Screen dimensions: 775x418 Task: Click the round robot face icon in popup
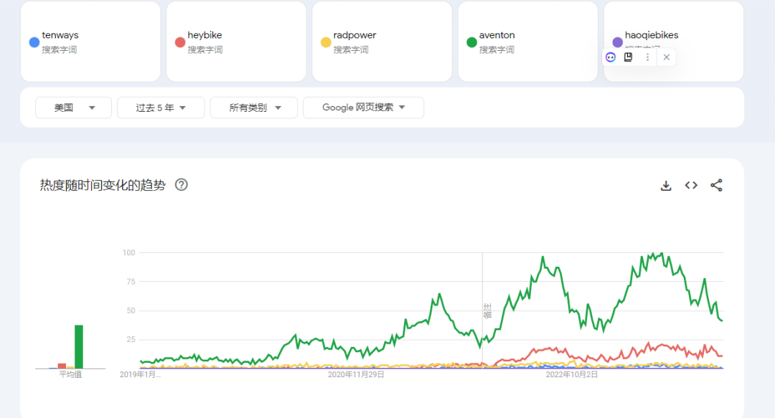pyautogui.click(x=611, y=57)
